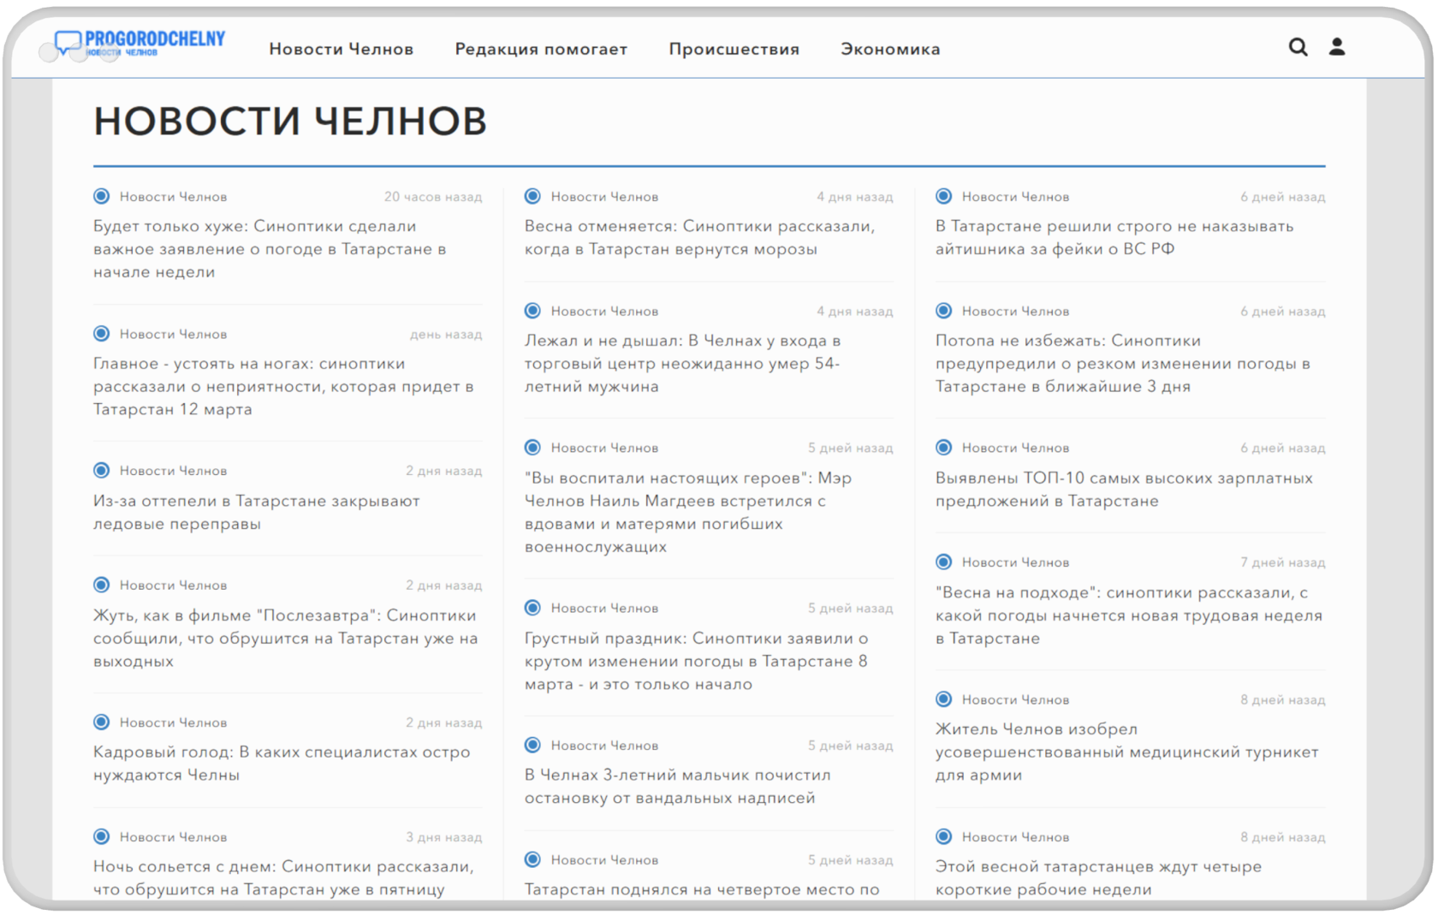Viewport: 1438px width, 915px height.
Task: Read article about 3-летний мальчик почистил остановку
Action: point(678,787)
